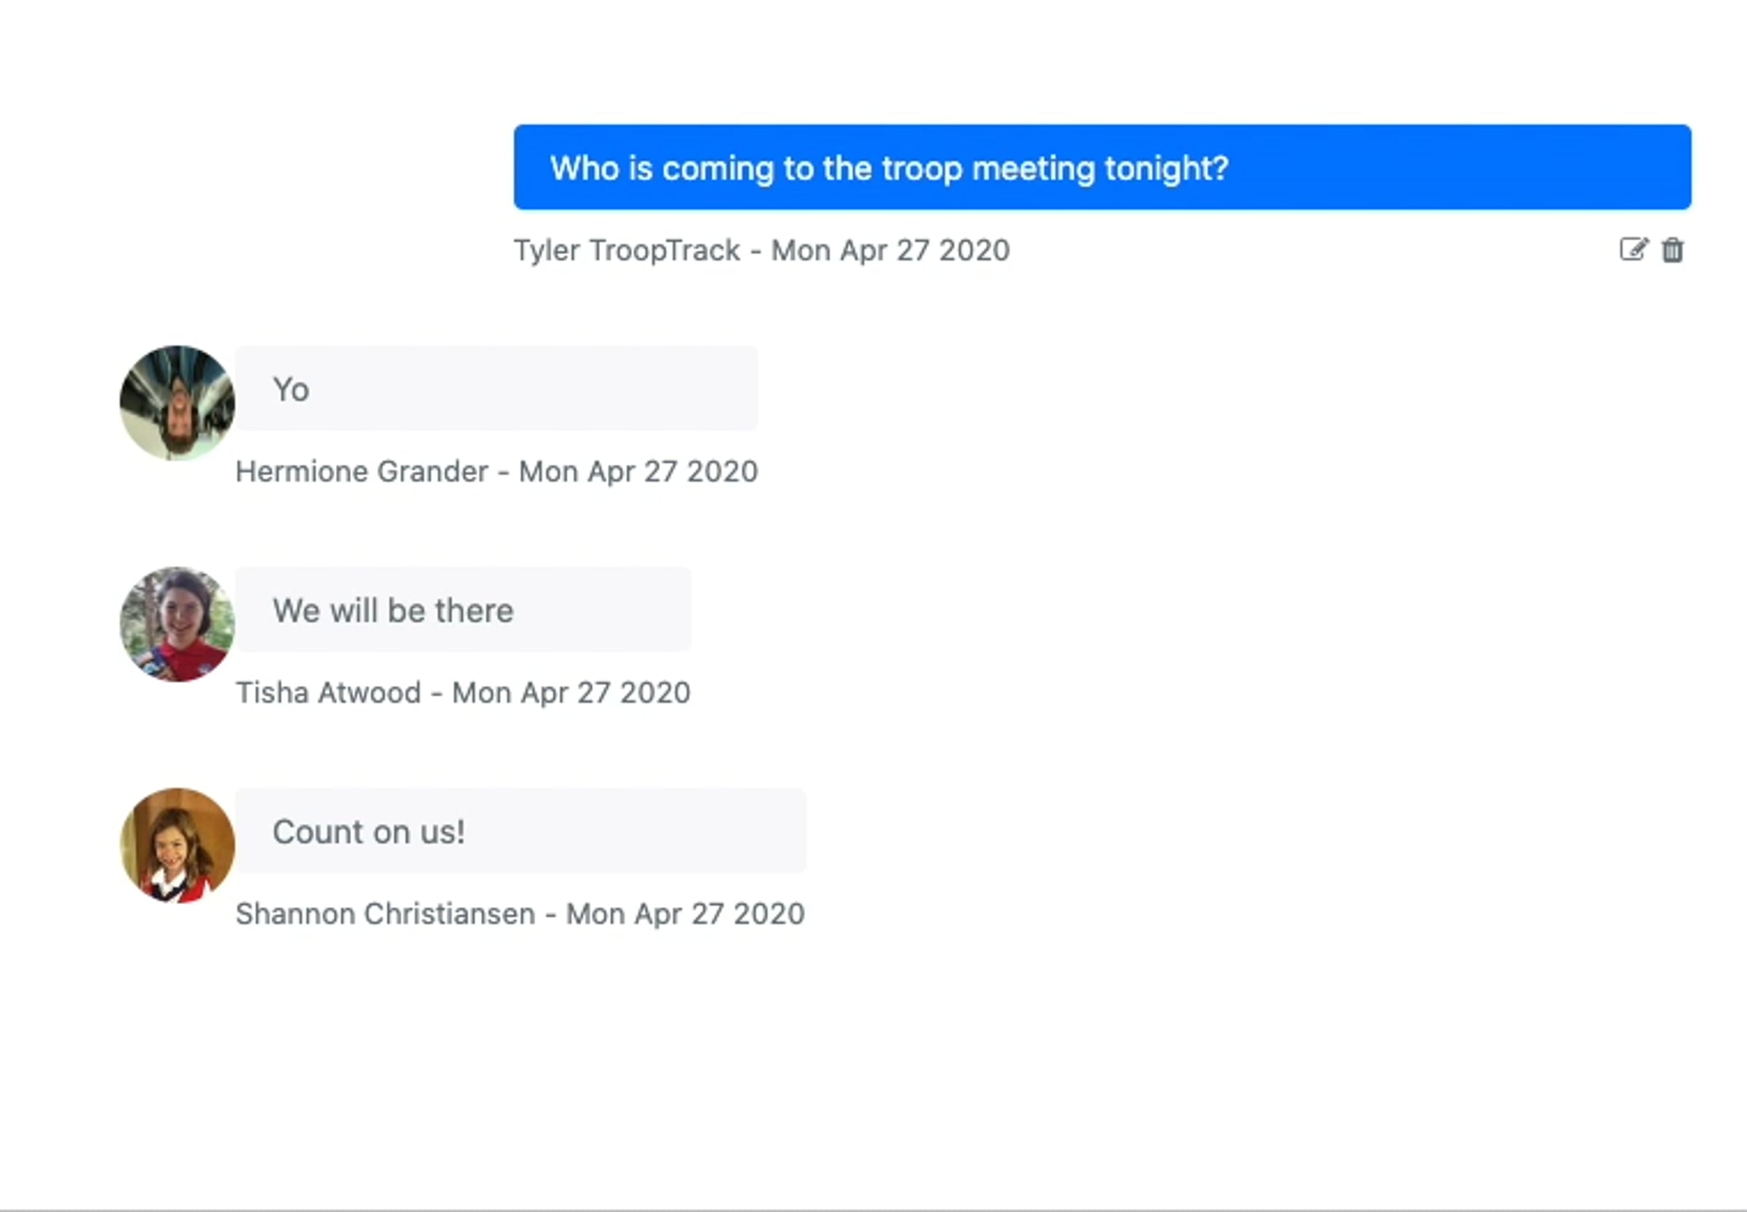Click the Tisha Atwood sender name

pyautogui.click(x=328, y=692)
